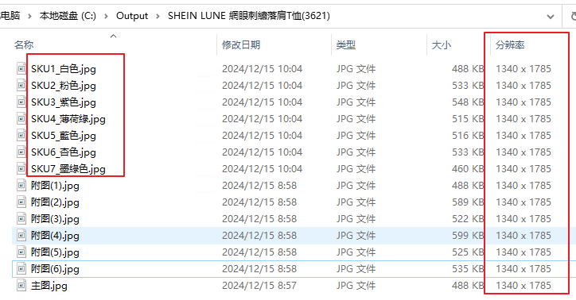This screenshot has height=300, width=576.
Task: Select the file 附图(6).jpg
Action: (x=55, y=268)
